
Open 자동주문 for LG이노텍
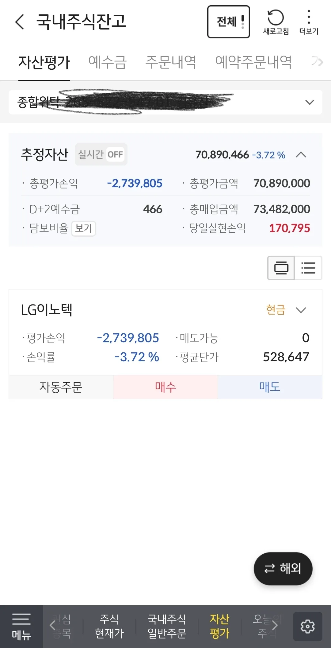61,387
